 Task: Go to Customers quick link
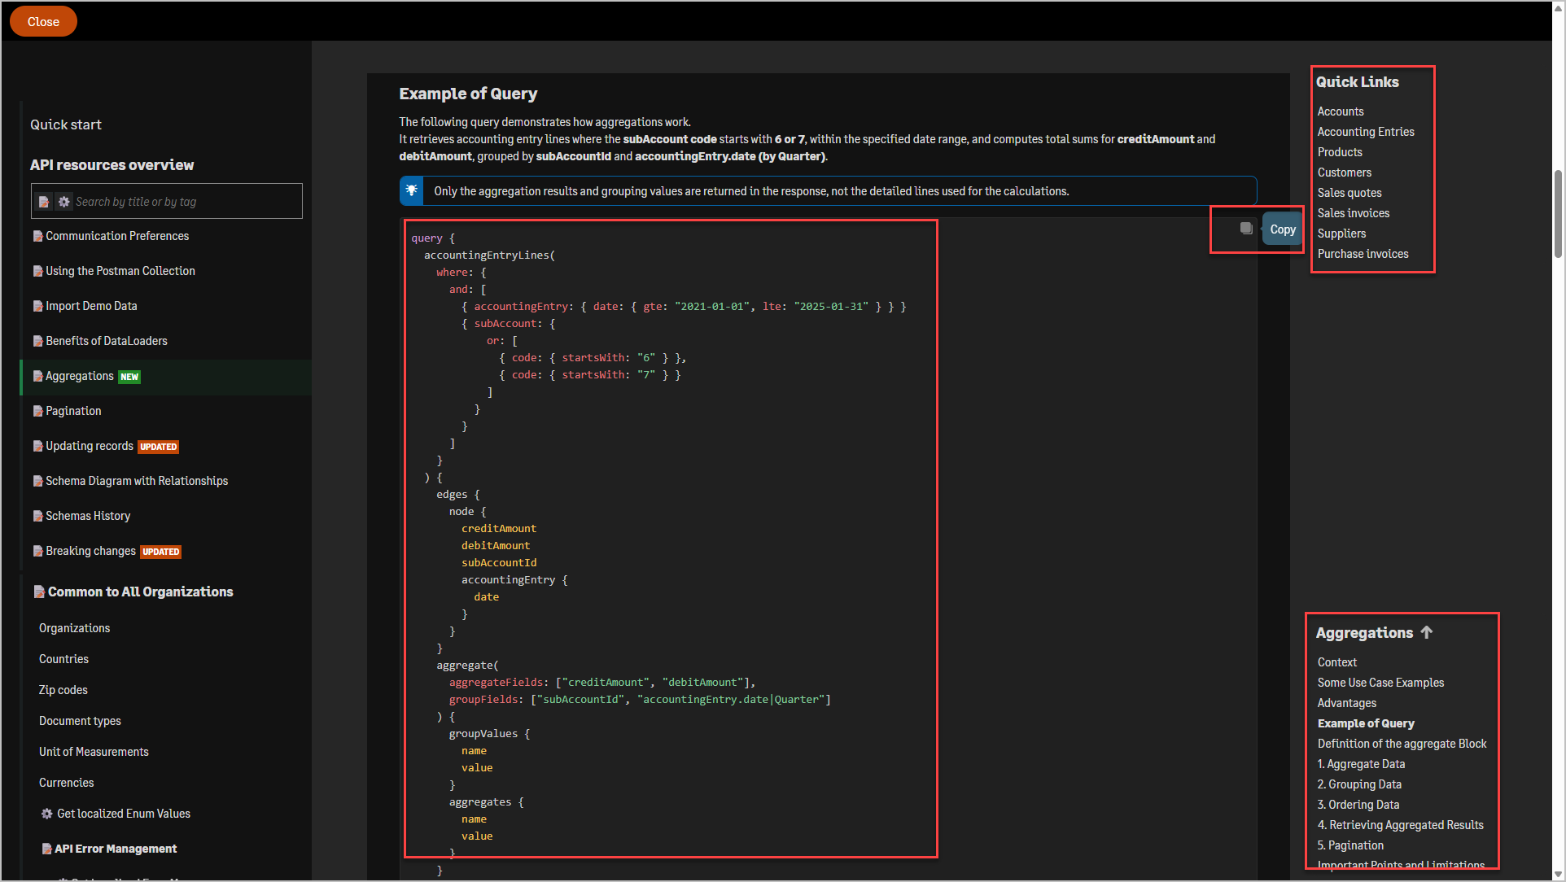click(x=1345, y=172)
